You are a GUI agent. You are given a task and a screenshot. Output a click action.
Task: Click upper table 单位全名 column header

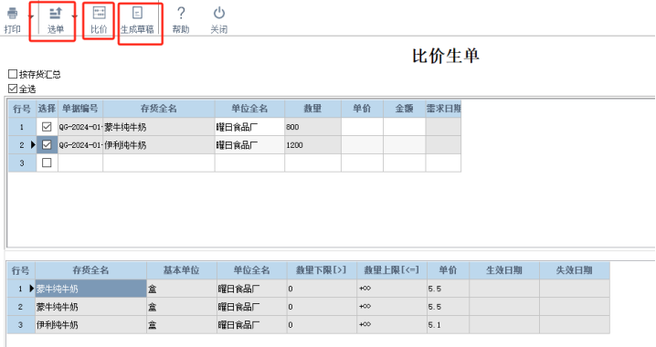tap(249, 109)
